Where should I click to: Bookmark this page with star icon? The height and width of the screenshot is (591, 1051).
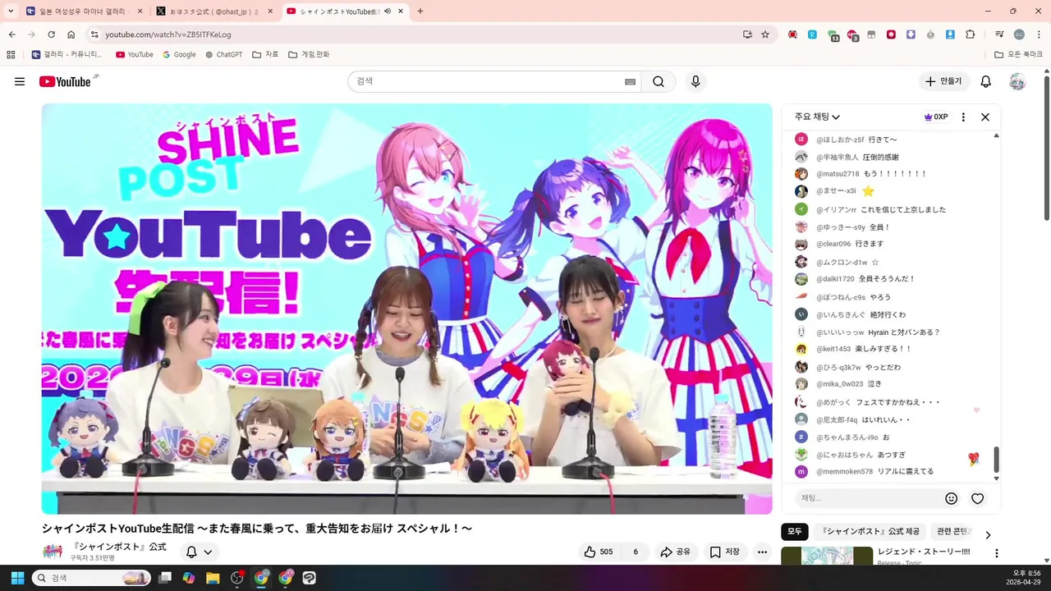coord(765,34)
